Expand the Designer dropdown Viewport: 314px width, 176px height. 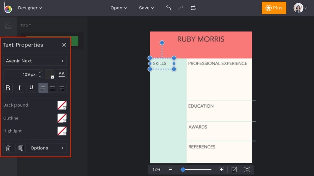point(30,8)
